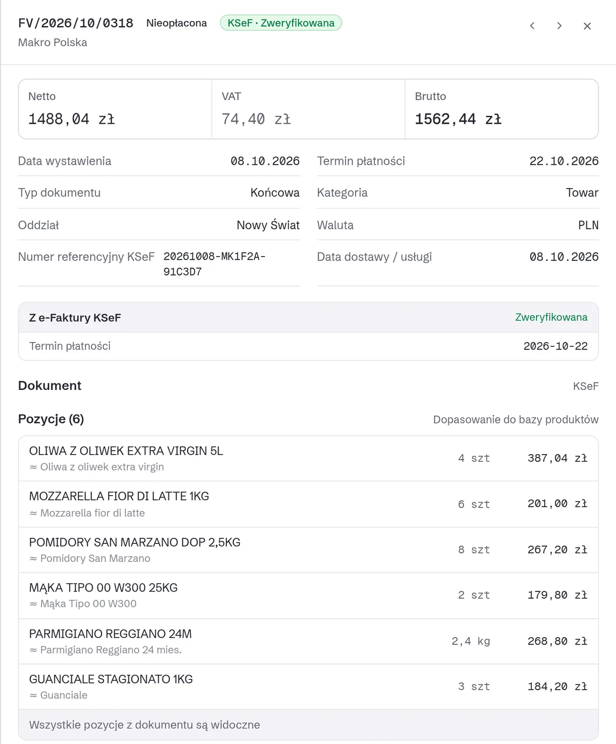The image size is (616, 744).
Task: Click the Dokument section heading
Action: point(50,386)
